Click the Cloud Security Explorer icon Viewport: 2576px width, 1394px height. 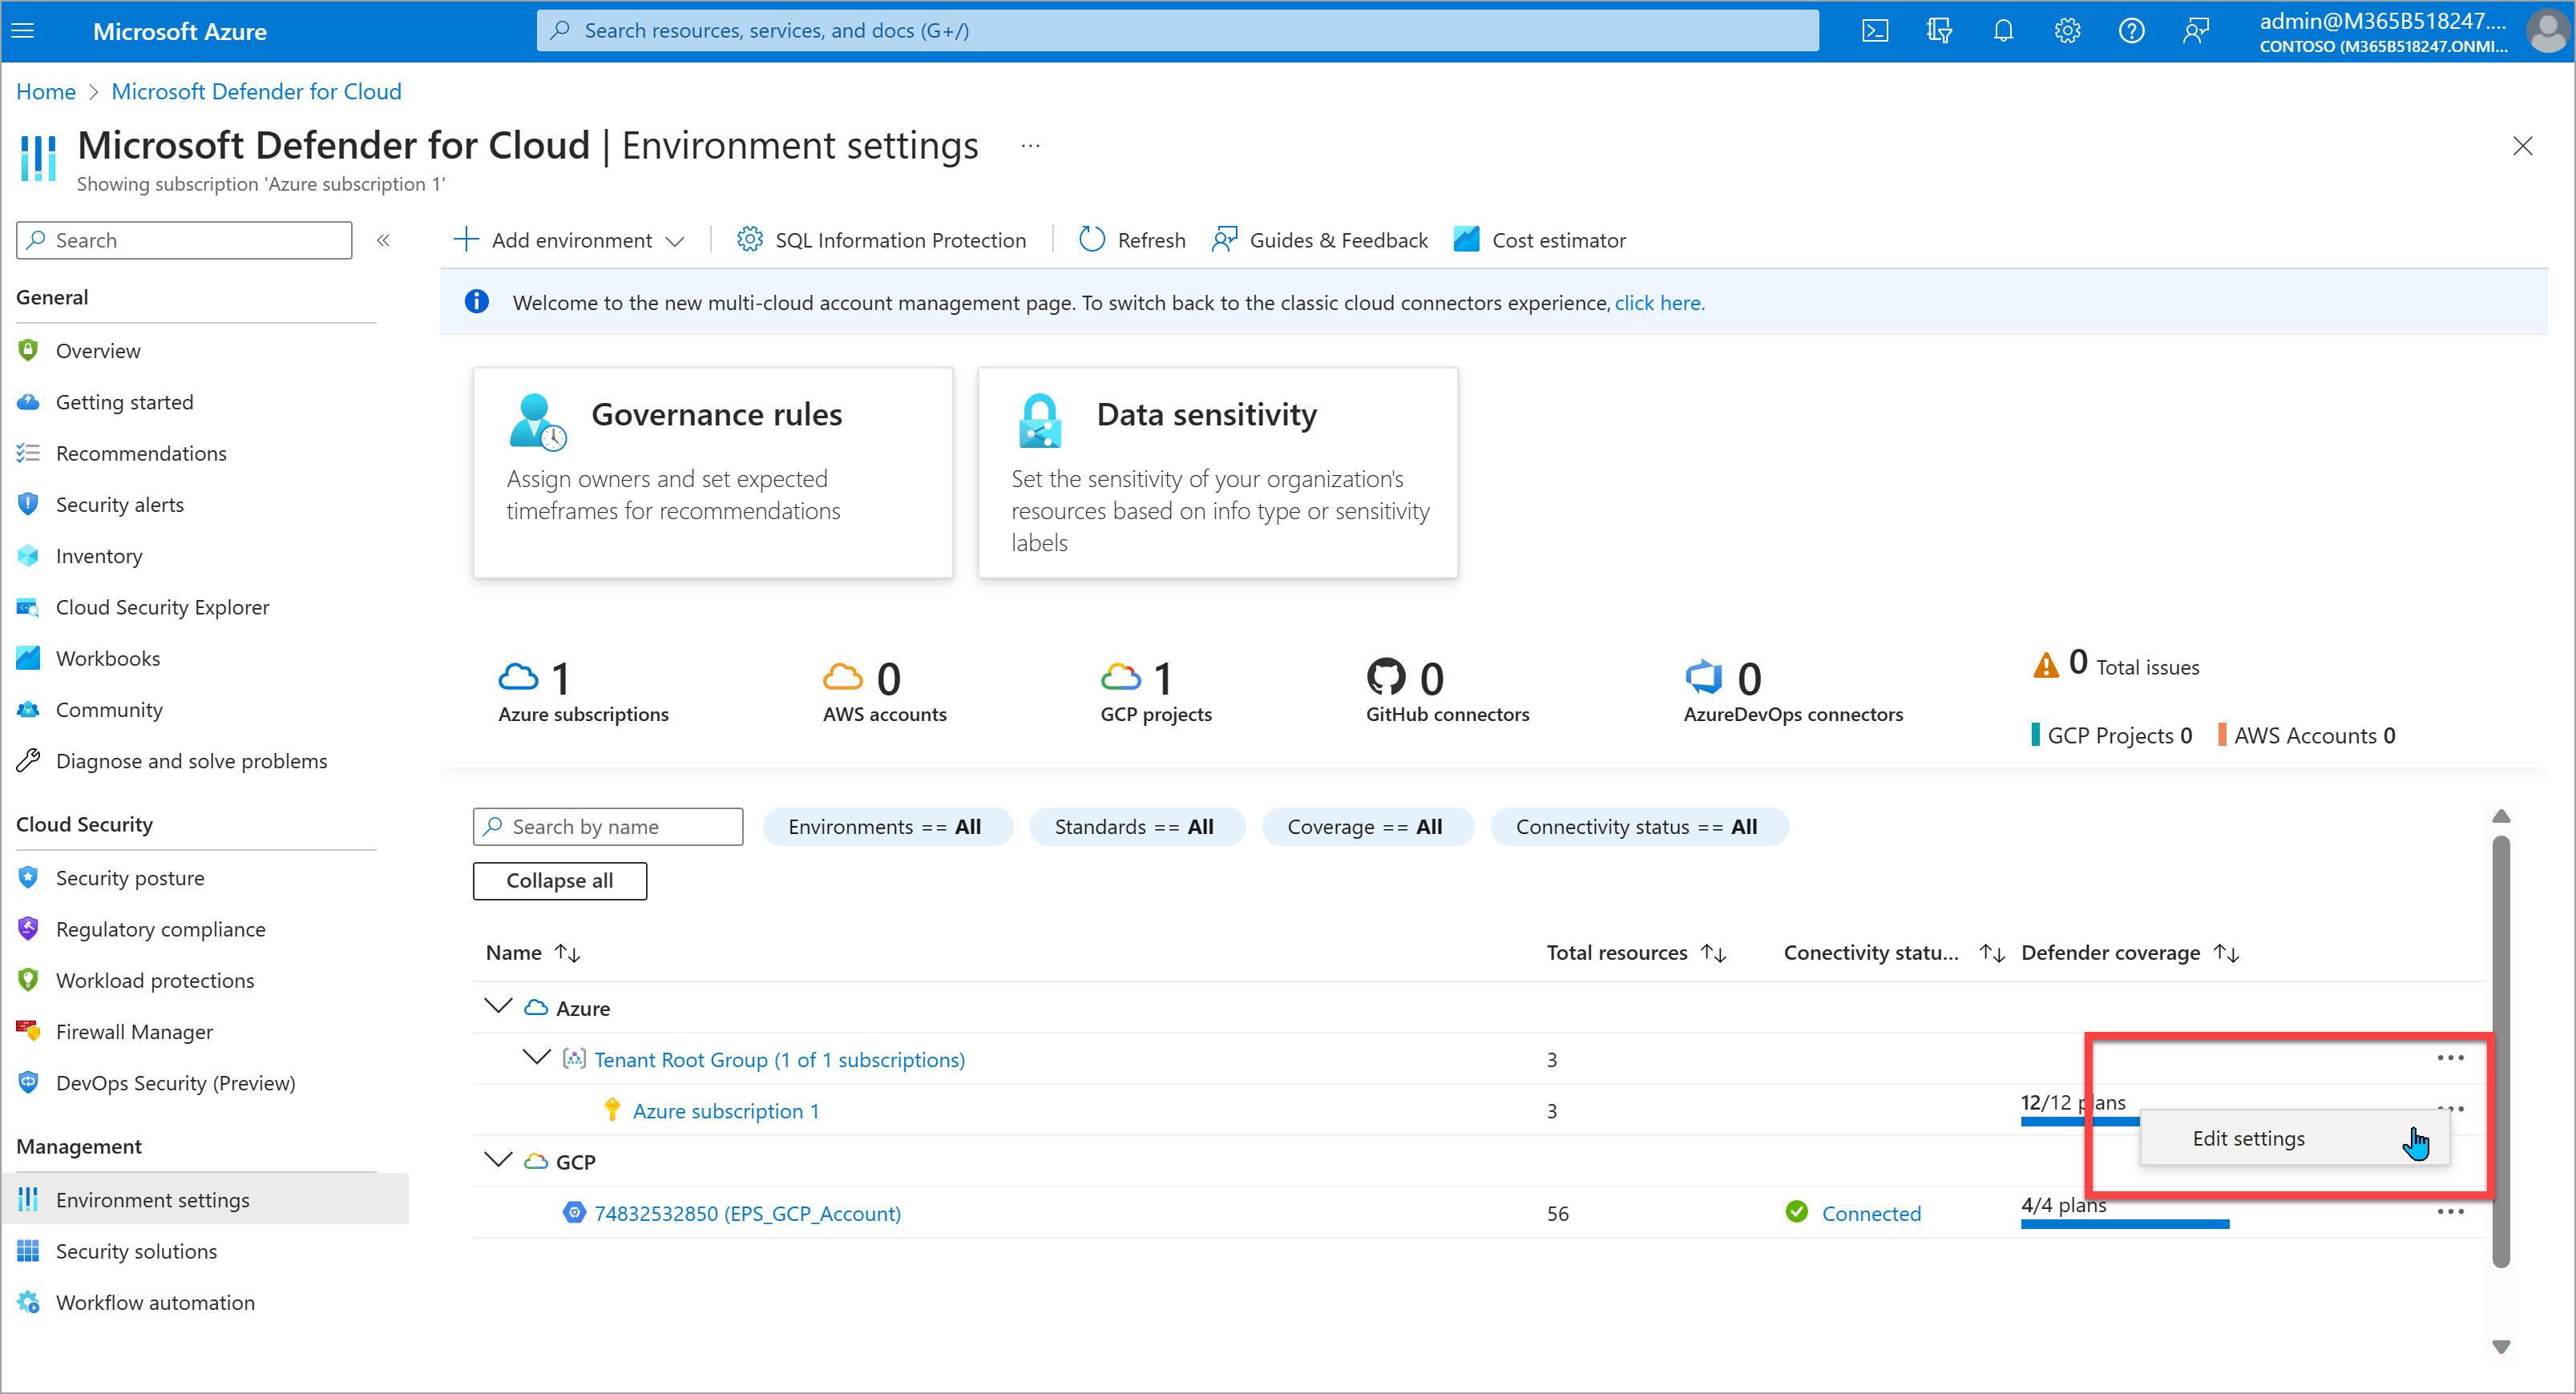[x=31, y=606]
